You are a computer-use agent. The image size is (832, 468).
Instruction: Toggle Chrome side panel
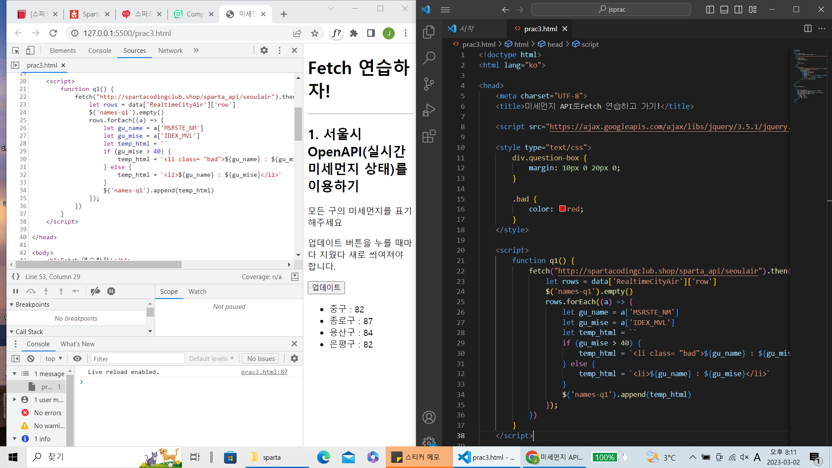(371, 33)
